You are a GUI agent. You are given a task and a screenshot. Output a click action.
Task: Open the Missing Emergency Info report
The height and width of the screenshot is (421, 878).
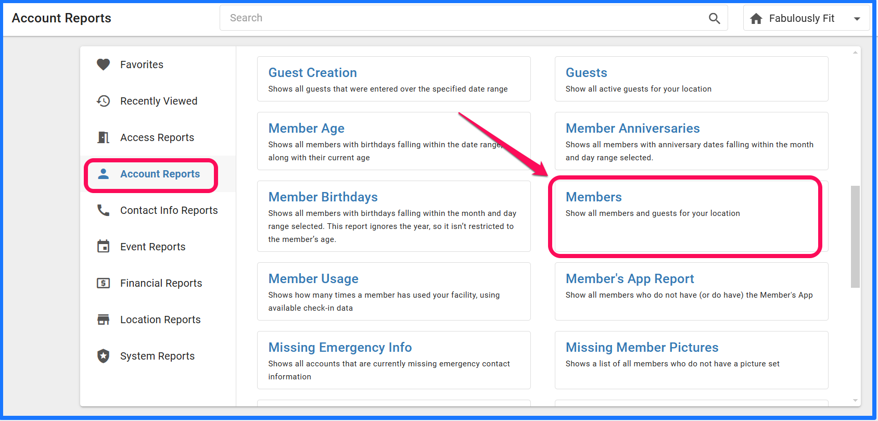394,360
